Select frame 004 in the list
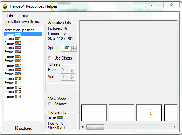The width and height of the screenshot is (182, 135). [23, 52]
